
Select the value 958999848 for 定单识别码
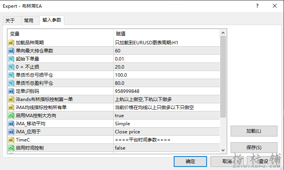pos(127,91)
